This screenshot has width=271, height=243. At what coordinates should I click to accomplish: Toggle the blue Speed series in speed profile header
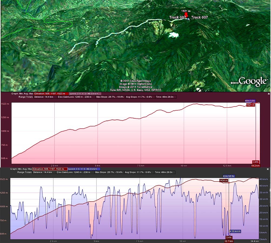81,169
